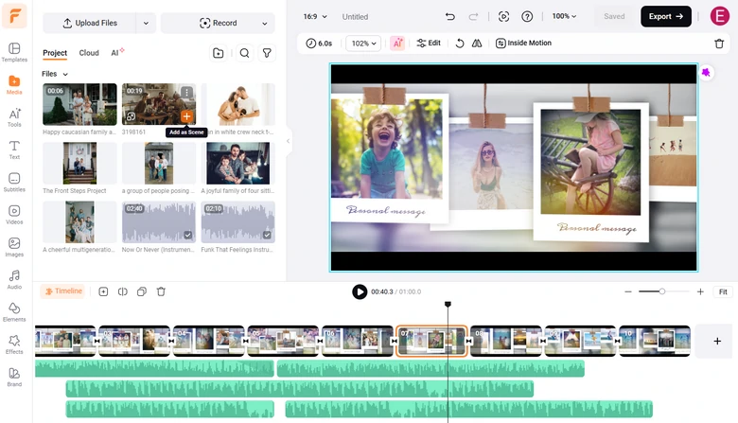The image size is (738, 423).
Task: Toggle check on Now Or Never audio
Action: 187,235
